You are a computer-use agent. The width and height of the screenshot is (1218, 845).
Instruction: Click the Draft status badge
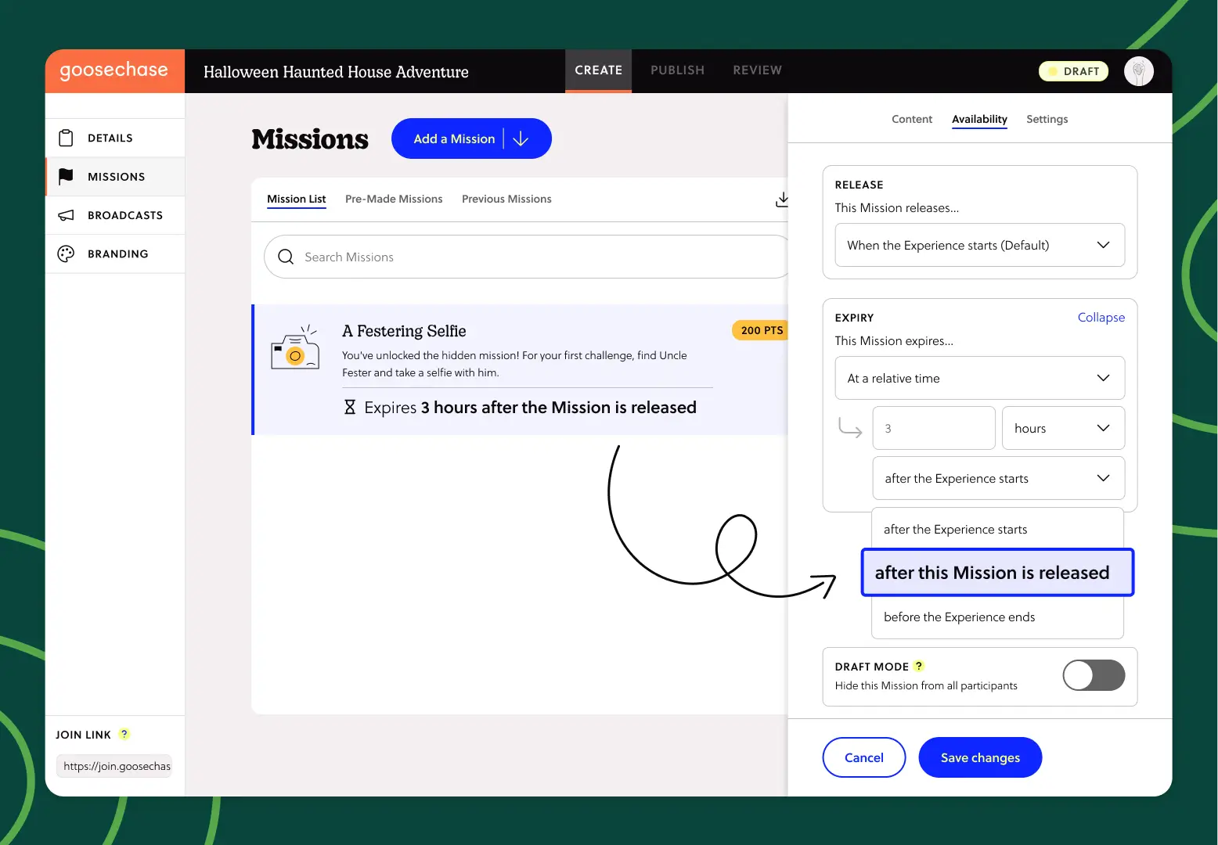(x=1073, y=71)
